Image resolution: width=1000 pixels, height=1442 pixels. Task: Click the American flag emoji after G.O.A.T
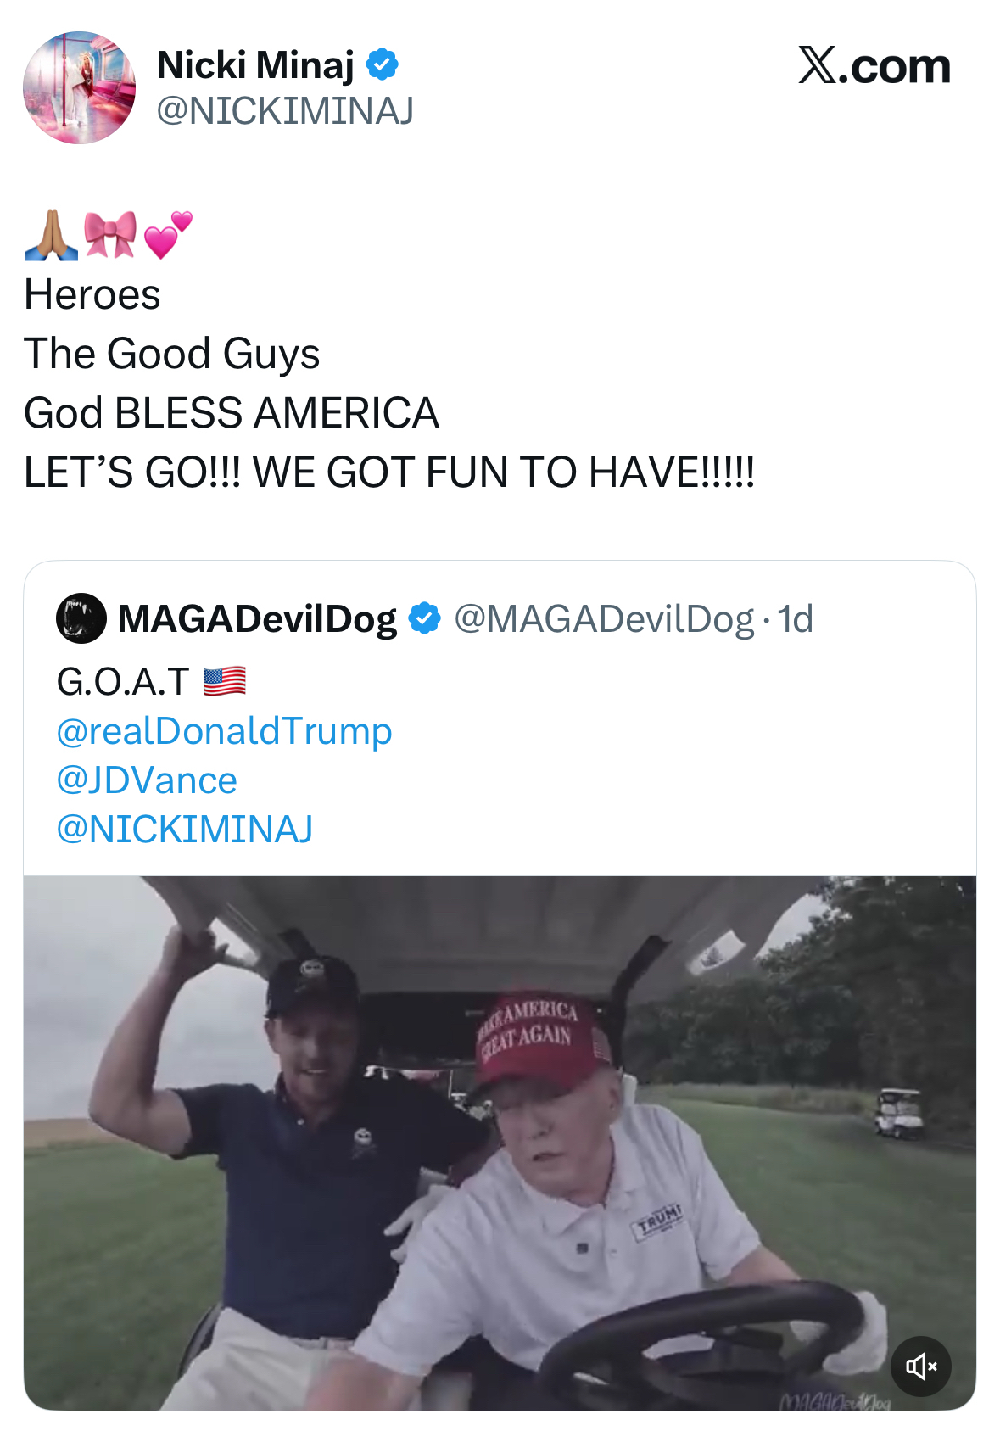225,681
